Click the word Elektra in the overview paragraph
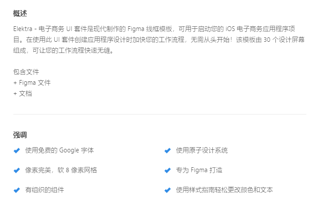Screen dimensions: 315x204 click(x=23, y=29)
